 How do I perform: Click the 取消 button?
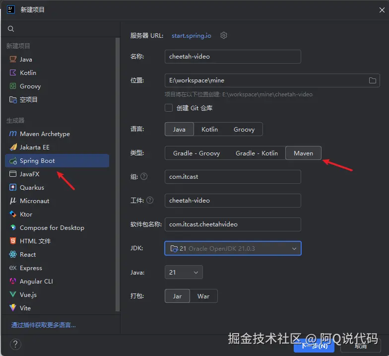coord(360,346)
